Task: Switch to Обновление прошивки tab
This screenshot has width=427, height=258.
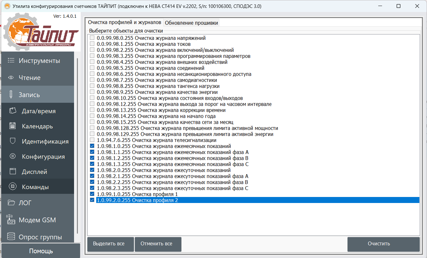Action: click(191, 23)
